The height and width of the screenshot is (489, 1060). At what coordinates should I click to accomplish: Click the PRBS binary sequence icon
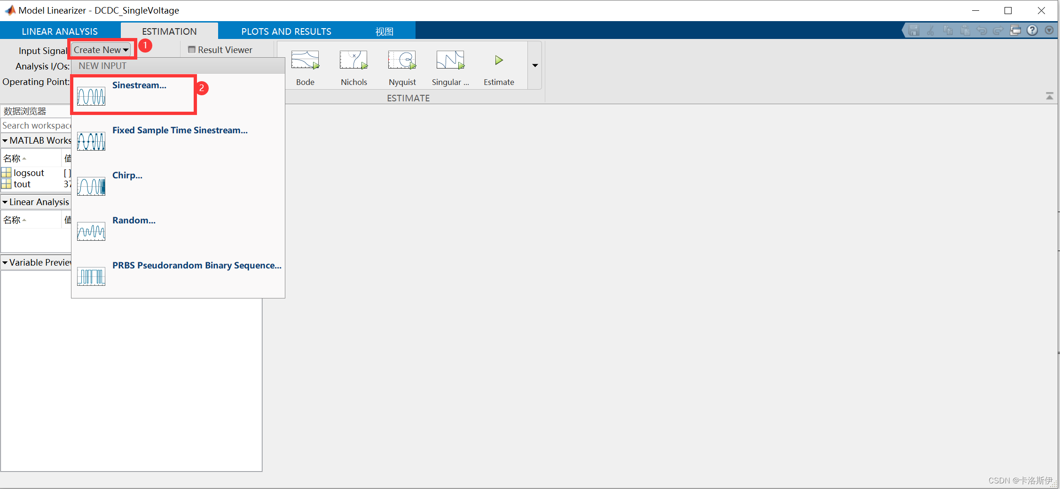(91, 276)
